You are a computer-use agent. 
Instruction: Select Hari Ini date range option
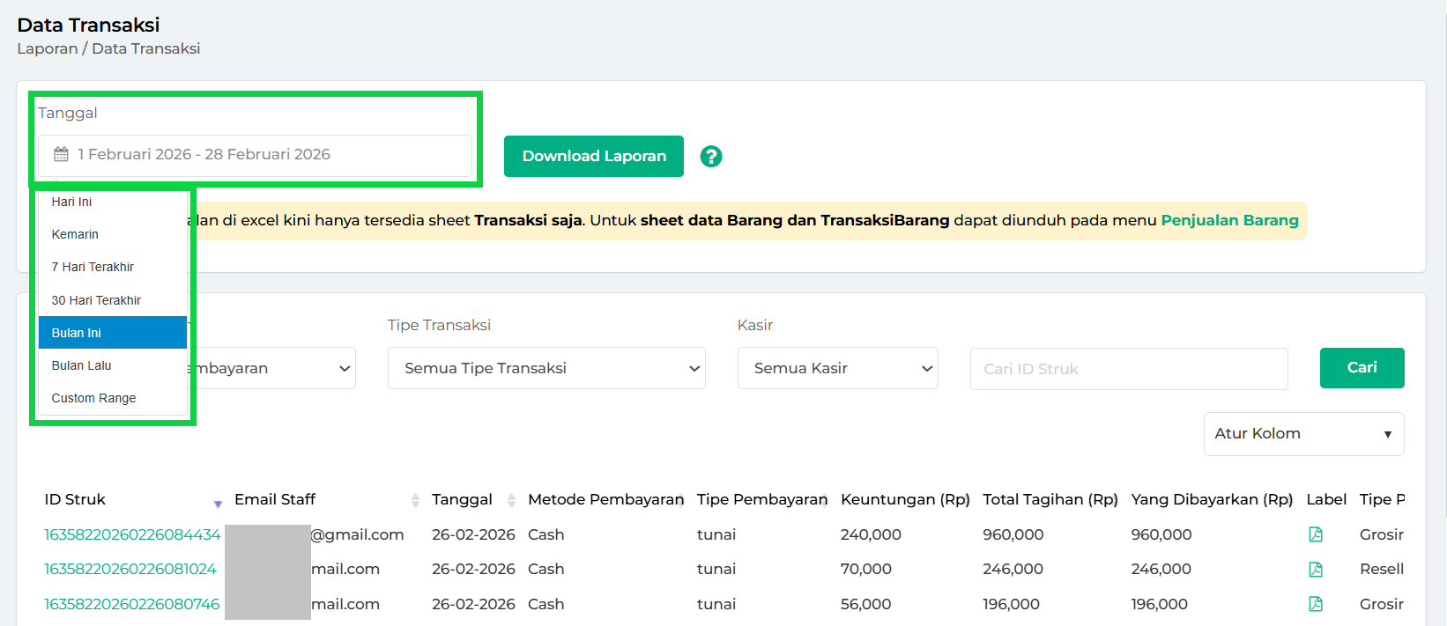[x=72, y=202]
